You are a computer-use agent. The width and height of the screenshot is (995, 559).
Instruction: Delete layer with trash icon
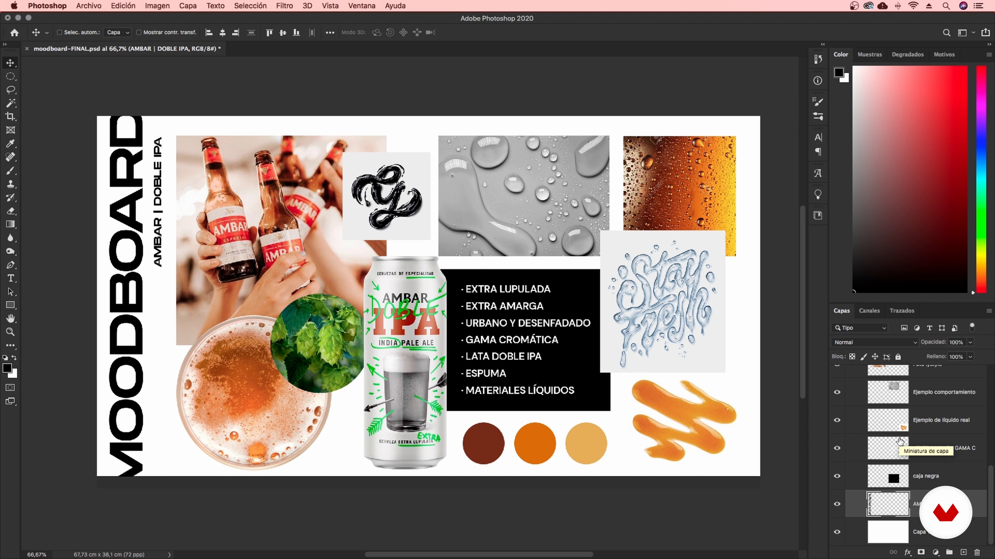977,552
